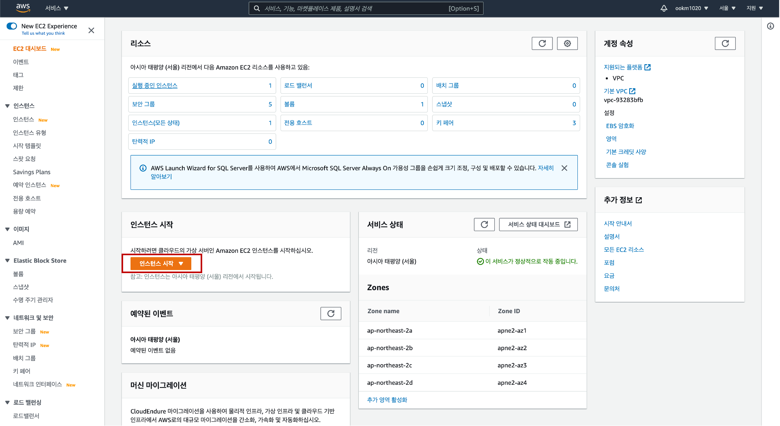The image size is (780, 426).
Task: Open the 지원 menu in header
Action: pos(754,8)
